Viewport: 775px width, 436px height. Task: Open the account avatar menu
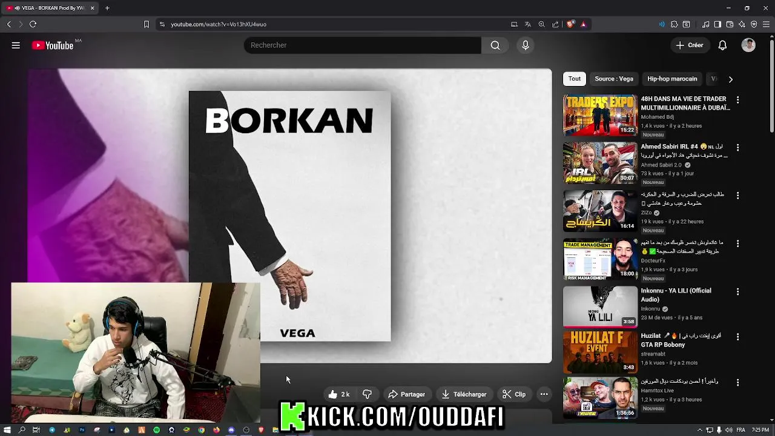[748, 45]
